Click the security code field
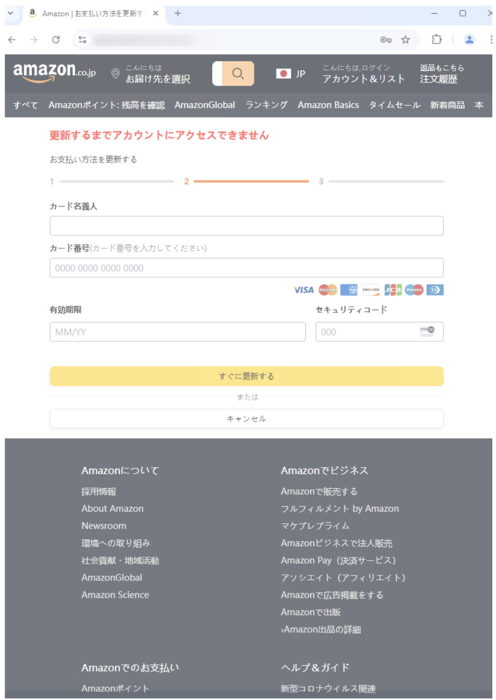Screen dimensions: 496x700 click(379, 332)
